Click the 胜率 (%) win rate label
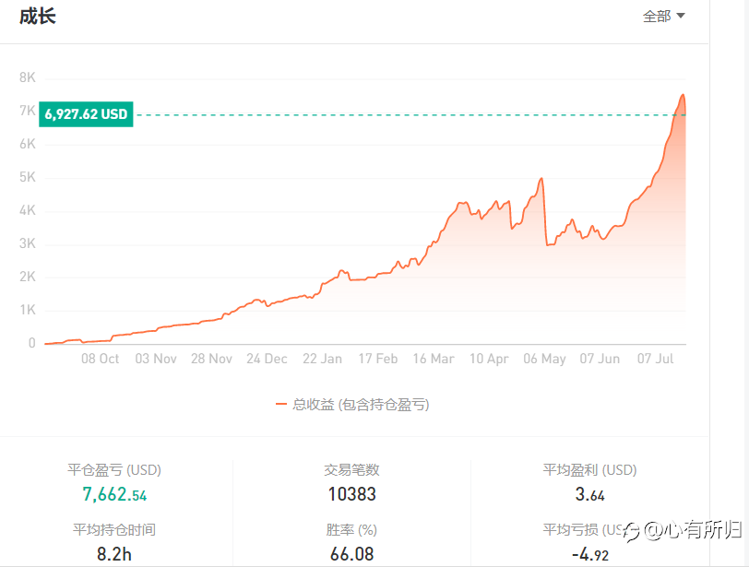Viewport: 749px width, 567px height. pyautogui.click(x=352, y=530)
